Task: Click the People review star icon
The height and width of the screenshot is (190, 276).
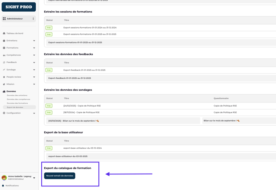Action: (4, 77)
